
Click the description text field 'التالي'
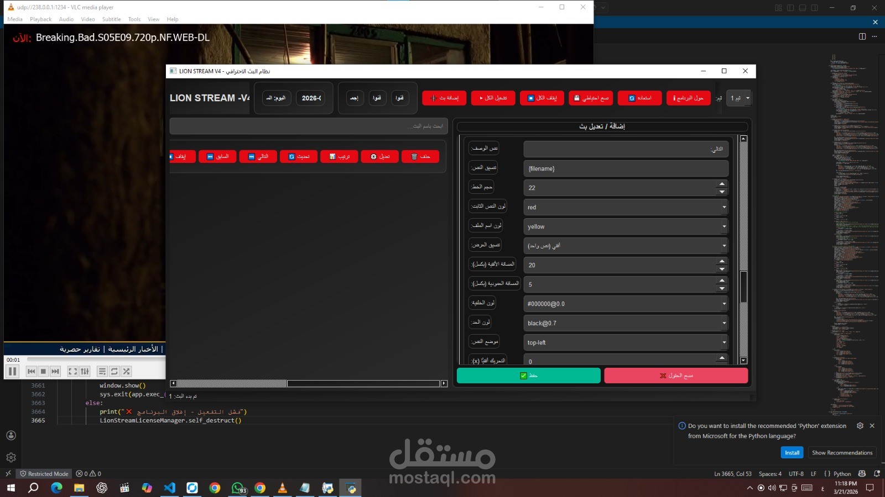(x=626, y=149)
